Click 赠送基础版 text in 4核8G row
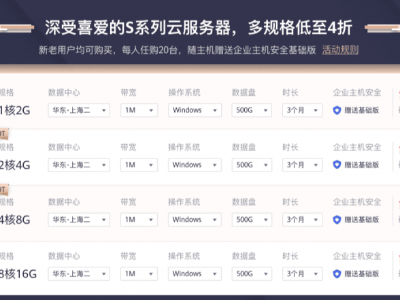Viewport: 400px width, 300px height. (361, 220)
